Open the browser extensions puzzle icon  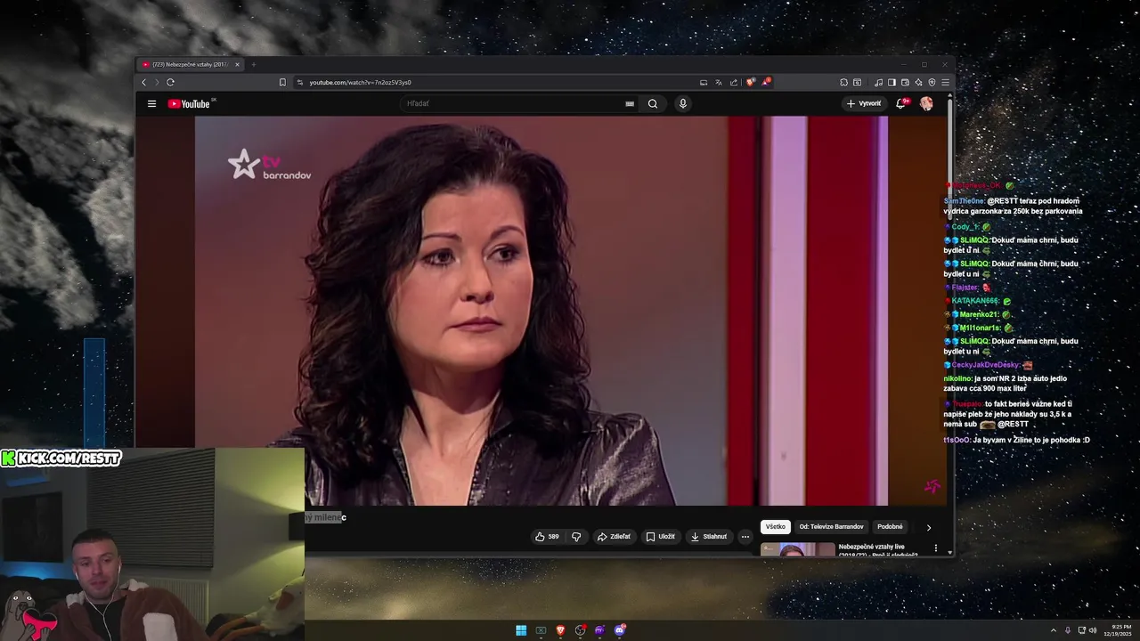point(843,82)
